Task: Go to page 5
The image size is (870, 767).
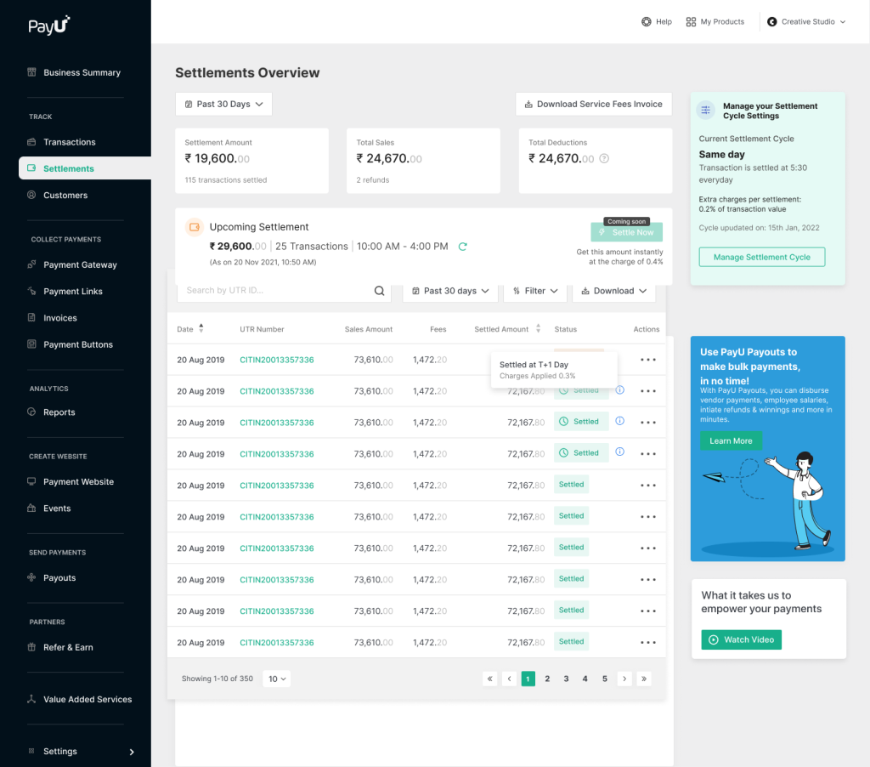Action: coord(605,679)
